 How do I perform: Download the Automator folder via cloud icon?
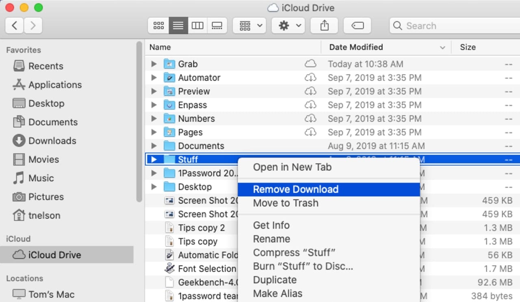coord(310,78)
